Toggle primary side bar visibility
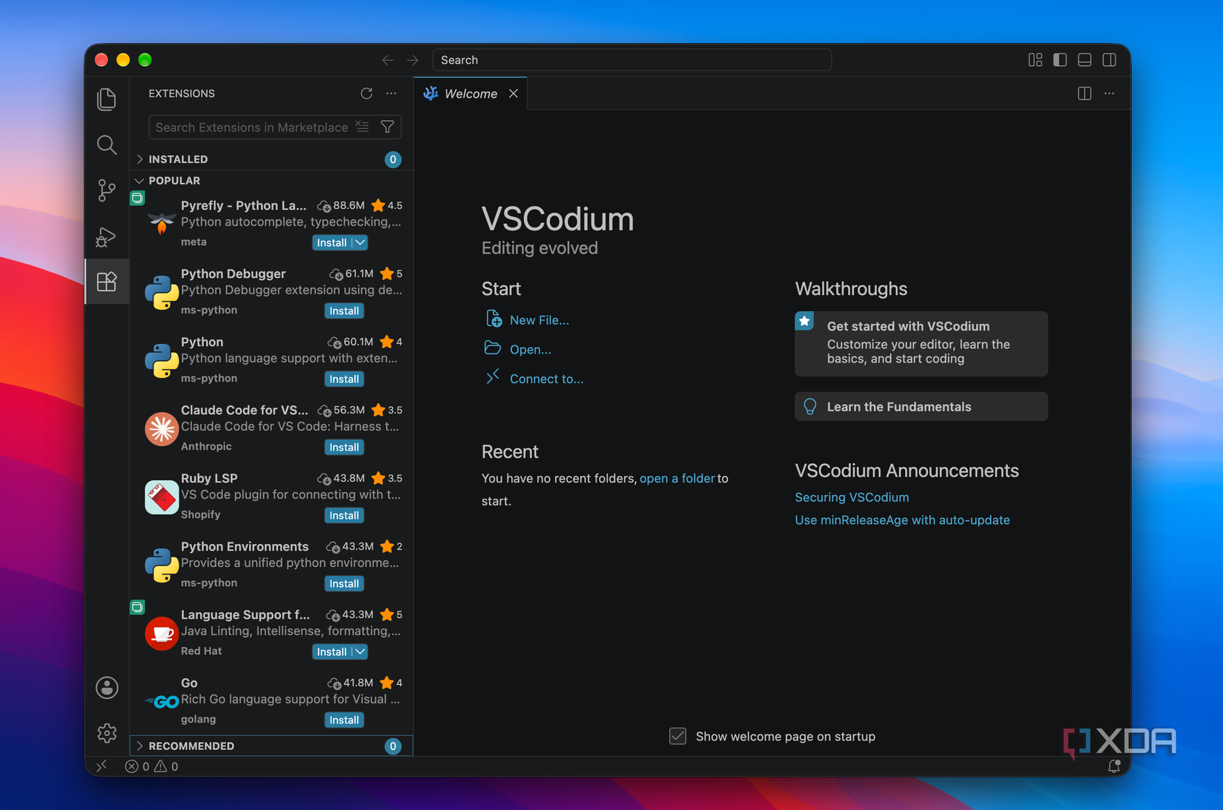This screenshot has height=810, width=1223. point(1060,60)
